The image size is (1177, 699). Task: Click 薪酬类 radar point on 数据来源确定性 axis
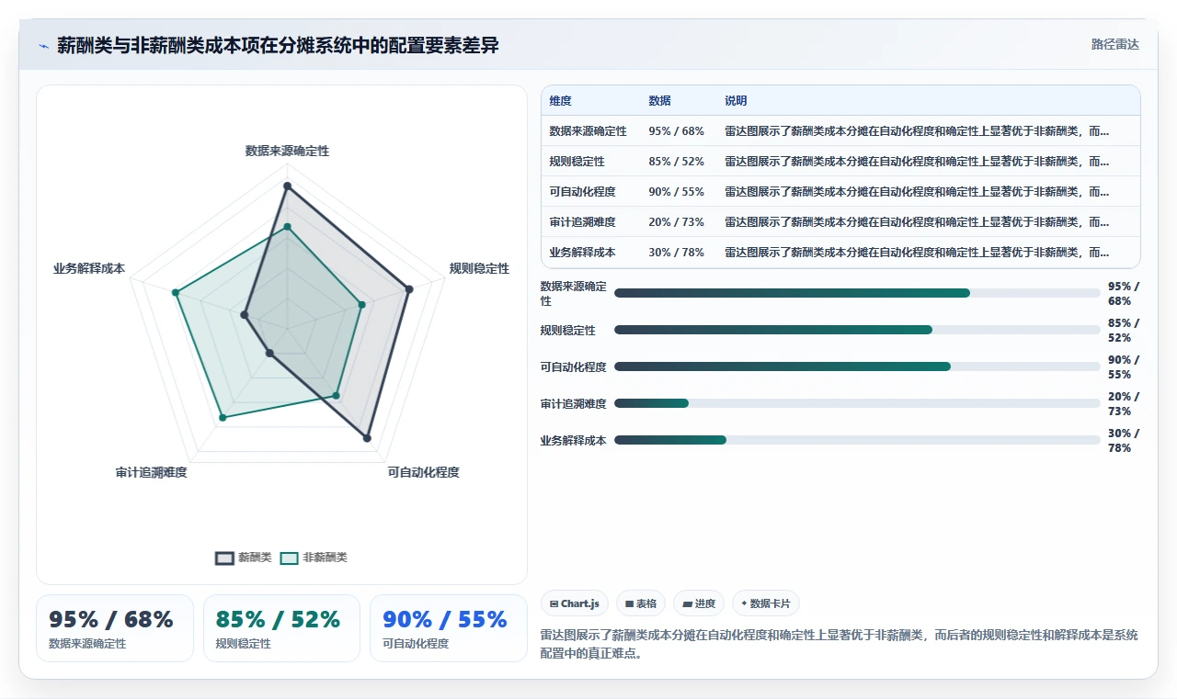(287, 186)
